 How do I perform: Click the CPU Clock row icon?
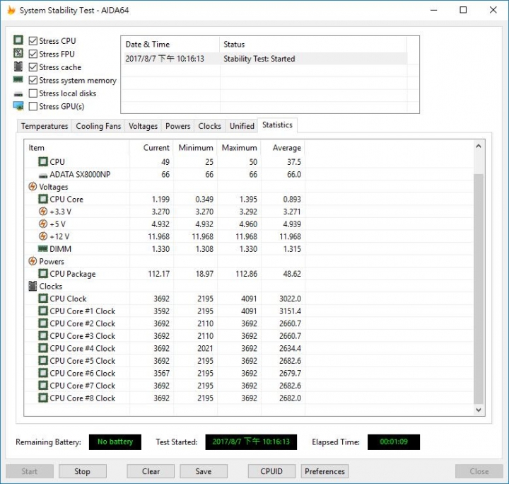[43, 298]
